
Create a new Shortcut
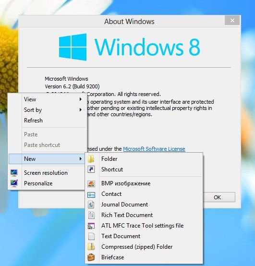pos(144,169)
